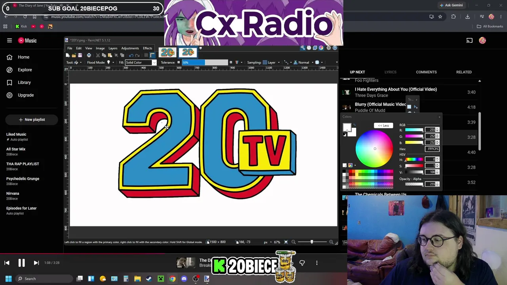Toggle the Tools window icon in Paint.NET
This screenshot has width=507, height=285.
pos(303,48)
